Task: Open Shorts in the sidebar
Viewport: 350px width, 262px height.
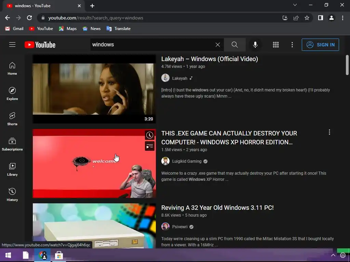Action: tap(12, 119)
